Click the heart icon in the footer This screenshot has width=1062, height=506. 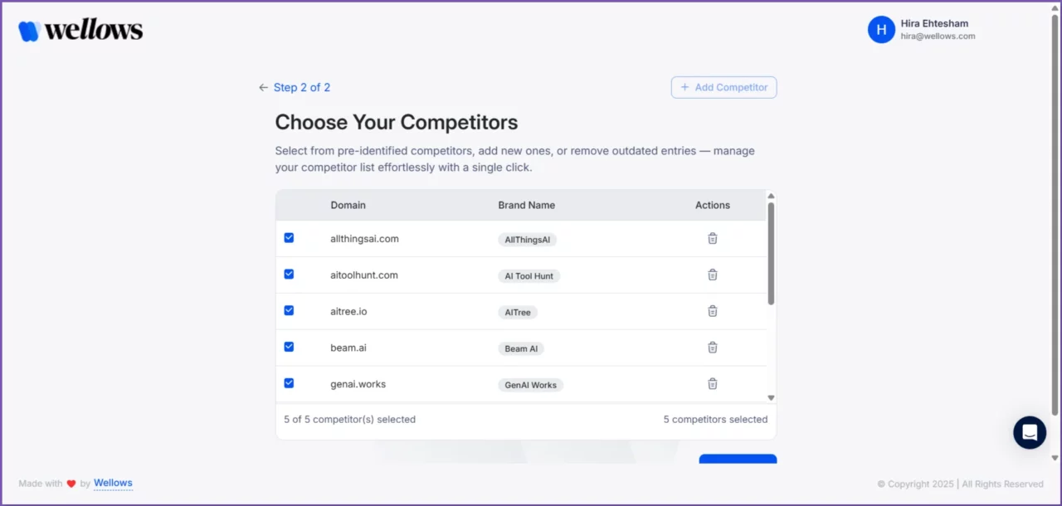(x=71, y=483)
